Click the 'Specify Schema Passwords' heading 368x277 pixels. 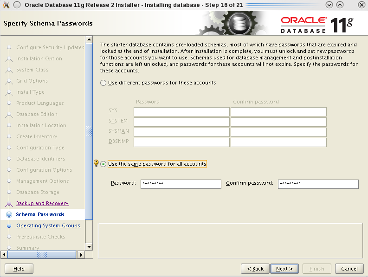coord(48,23)
